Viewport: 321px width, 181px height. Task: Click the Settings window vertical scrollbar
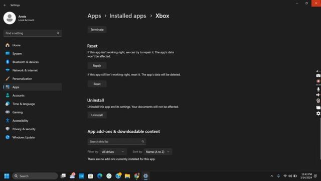pos(320,139)
